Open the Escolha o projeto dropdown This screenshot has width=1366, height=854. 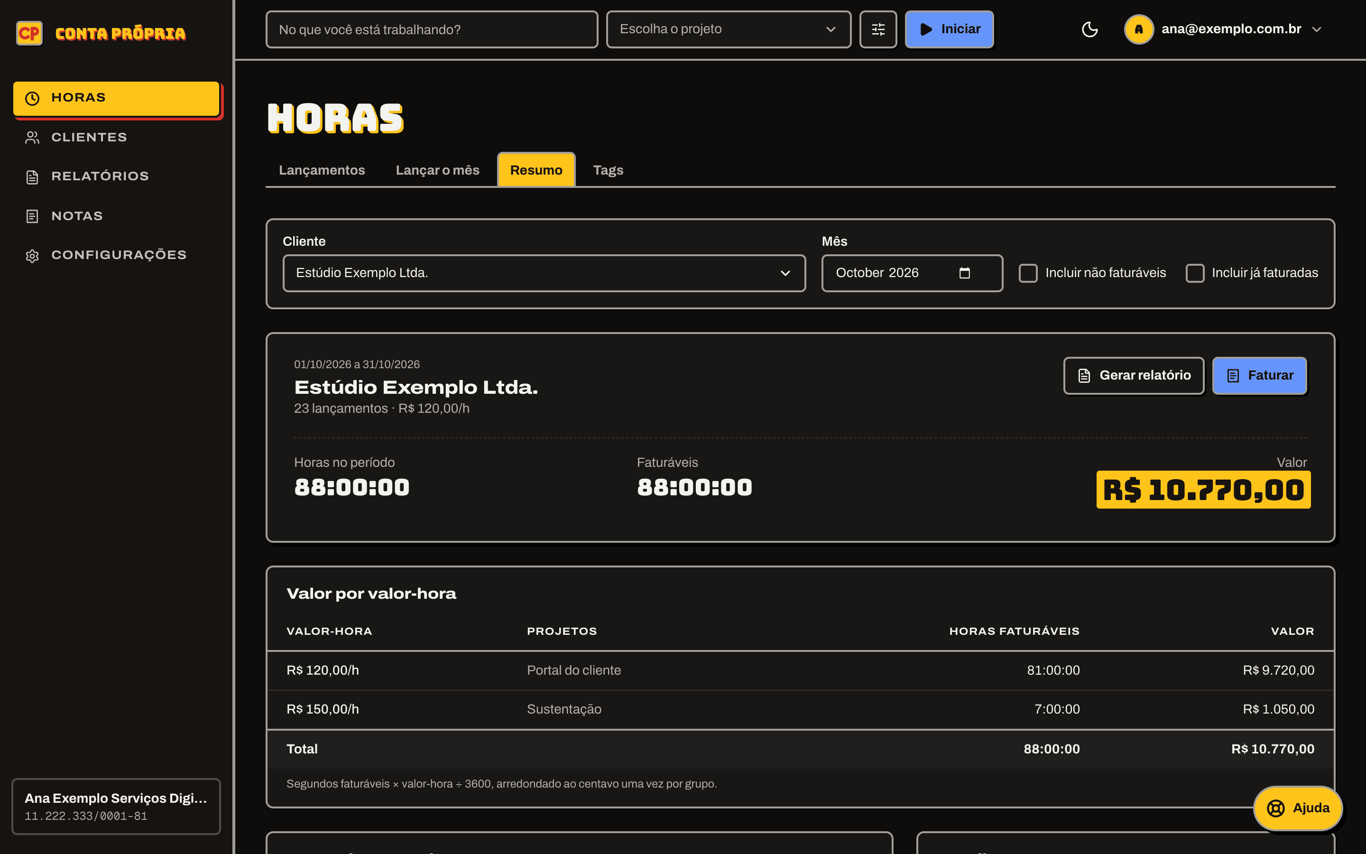tap(728, 29)
